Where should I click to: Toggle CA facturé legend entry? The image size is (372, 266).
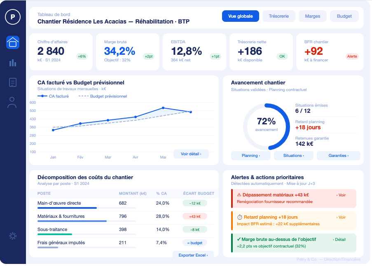53,96
